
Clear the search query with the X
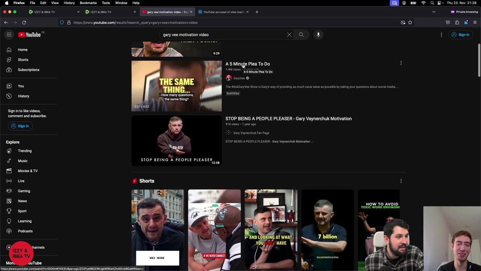(289, 35)
